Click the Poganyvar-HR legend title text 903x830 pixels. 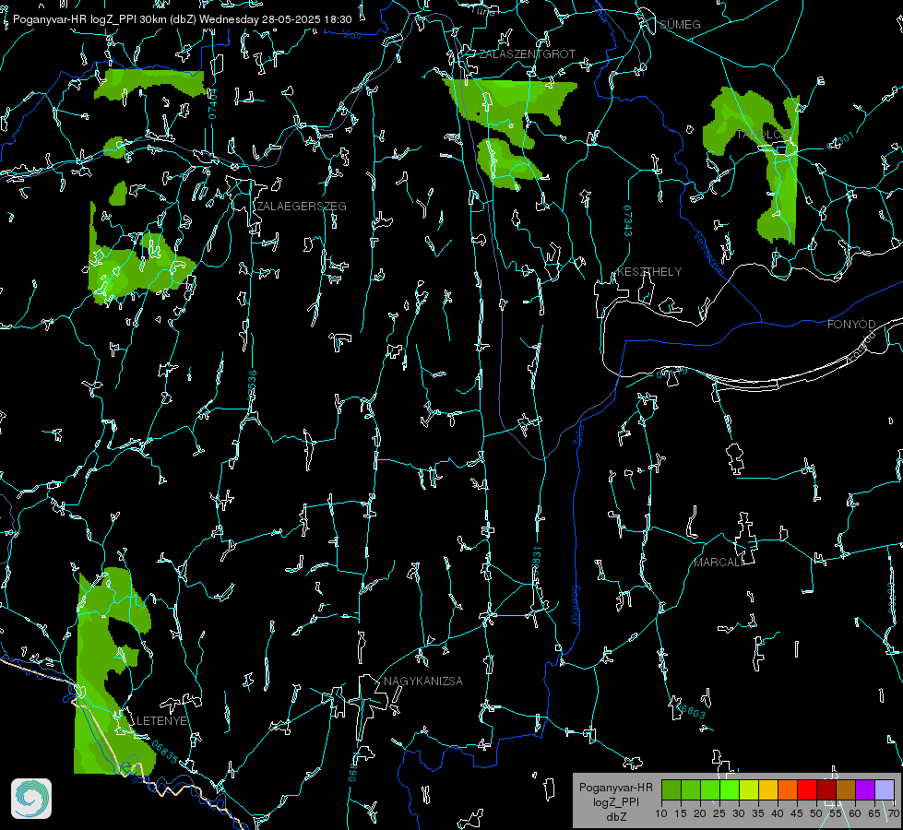[x=615, y=788]
